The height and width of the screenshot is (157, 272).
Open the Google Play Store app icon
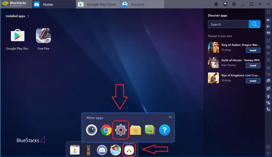point(18,36)
